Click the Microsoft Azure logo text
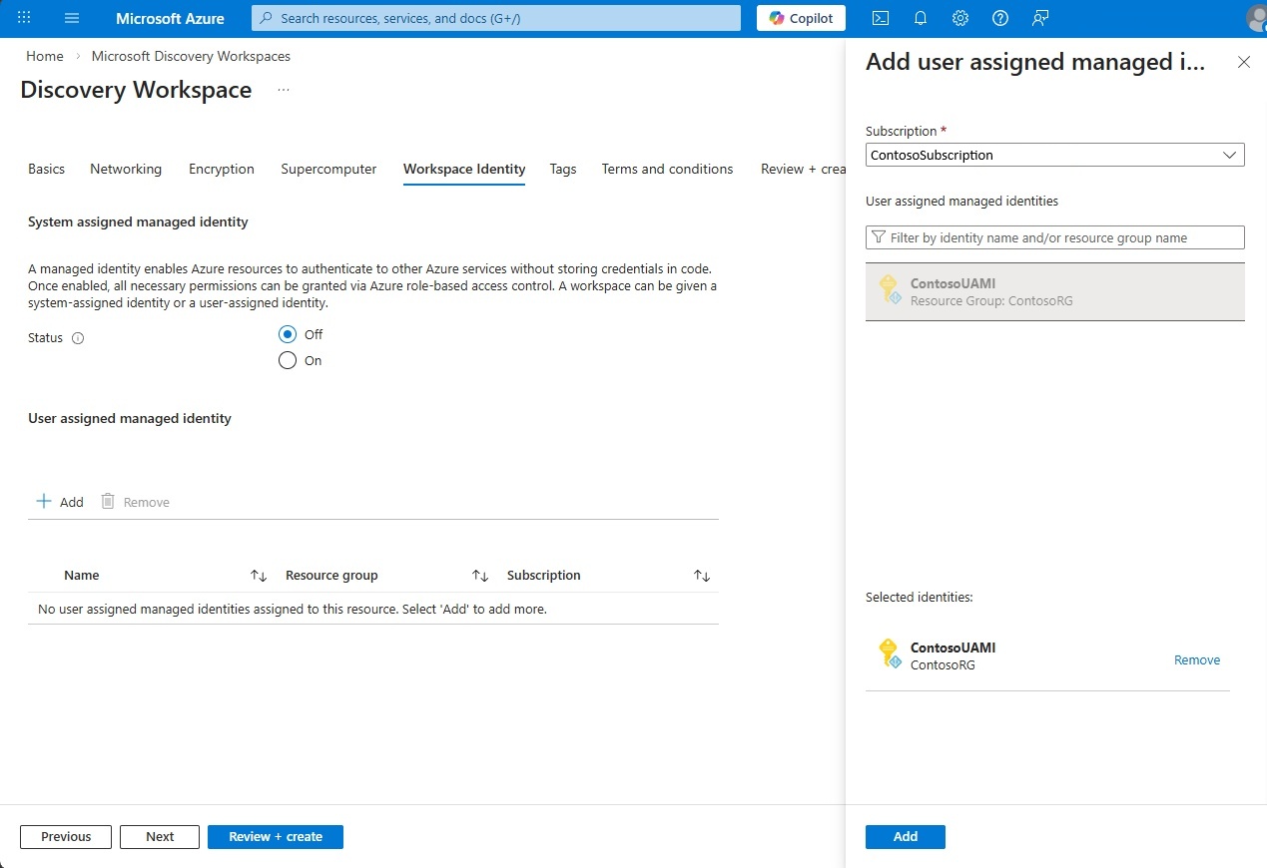1267x868 pixels. pos(170,18)
